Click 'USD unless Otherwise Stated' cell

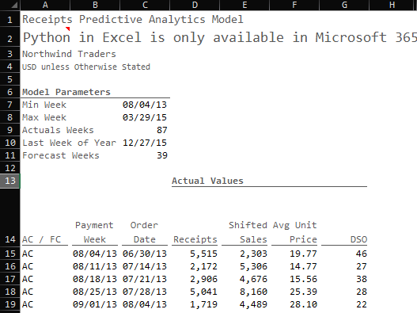coord(86,67)
